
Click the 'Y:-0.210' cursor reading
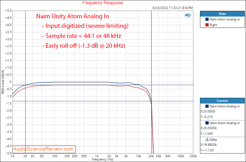206,117
